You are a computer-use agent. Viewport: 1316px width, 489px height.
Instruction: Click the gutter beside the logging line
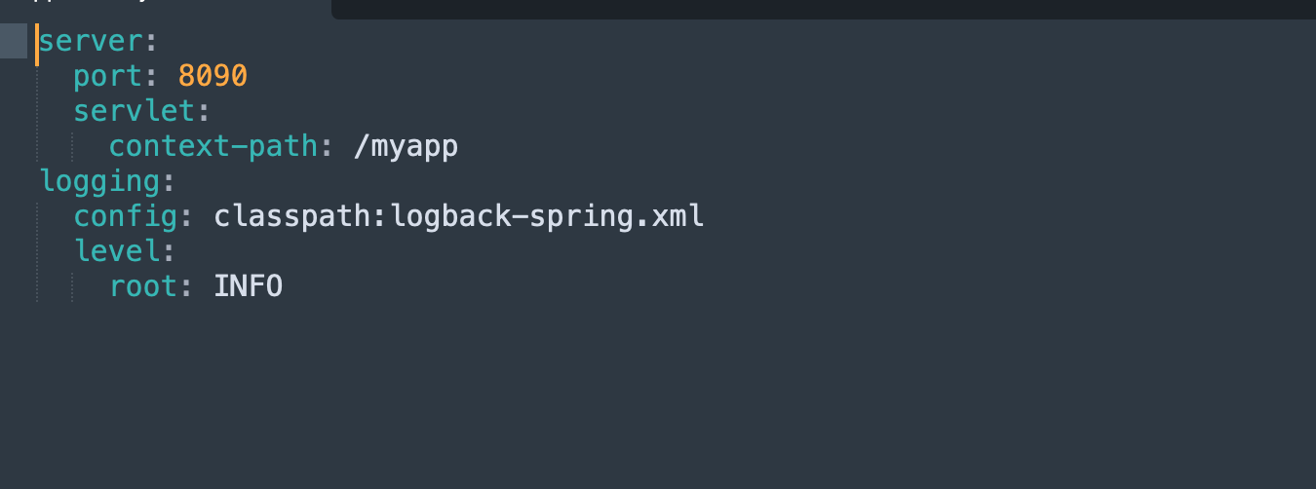(14, 181)
